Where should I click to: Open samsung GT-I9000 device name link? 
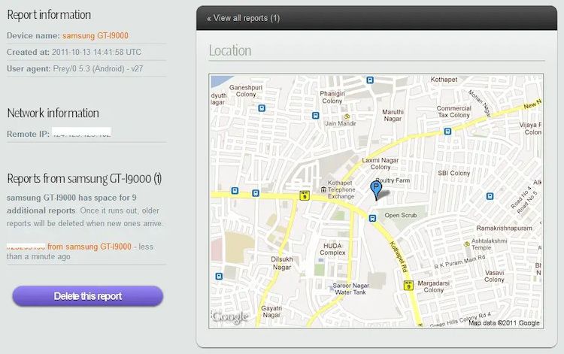[96, 35]
